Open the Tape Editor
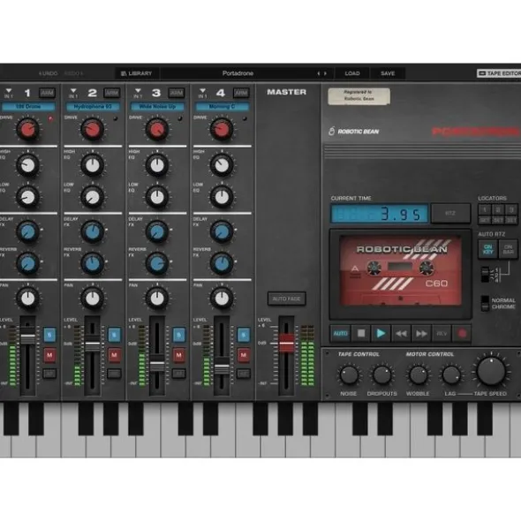This screenshot has width=521, height=522. point(499,73)
